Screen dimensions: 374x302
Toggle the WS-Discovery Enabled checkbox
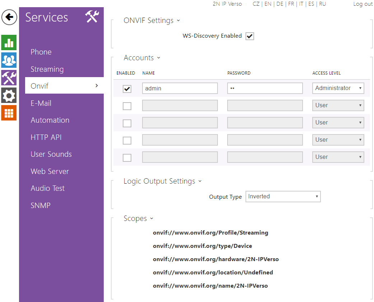(x=250, y=36)
